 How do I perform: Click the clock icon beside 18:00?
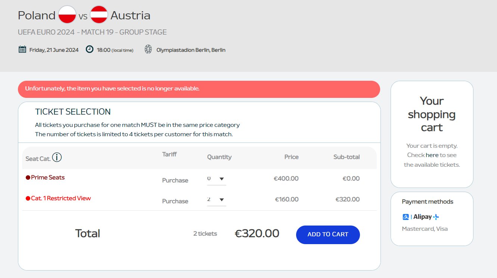(x=90, y=49)
